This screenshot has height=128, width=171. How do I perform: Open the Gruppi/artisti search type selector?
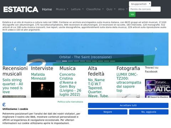tap(140, 4)
